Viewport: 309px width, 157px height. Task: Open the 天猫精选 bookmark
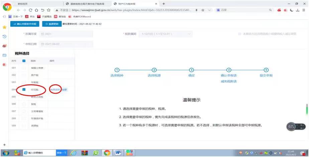pyautogui.click(x=44, y=16)
